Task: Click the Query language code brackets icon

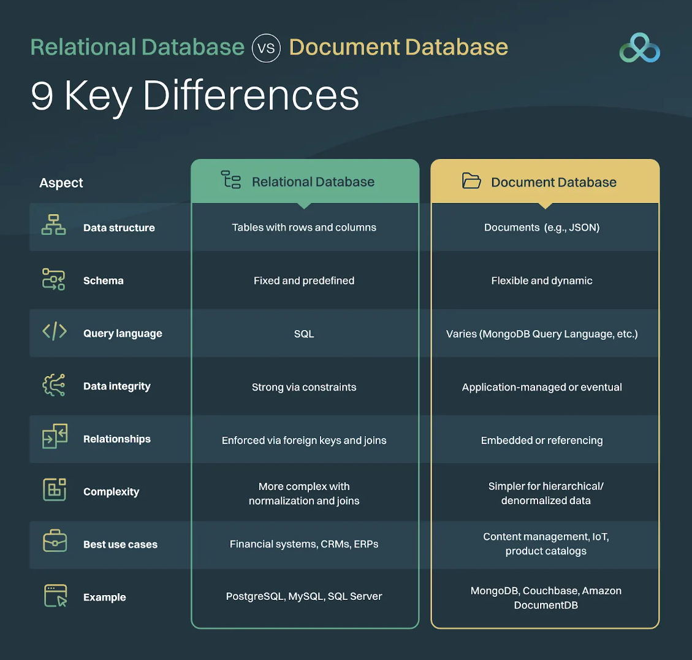Action: [55, 332]
